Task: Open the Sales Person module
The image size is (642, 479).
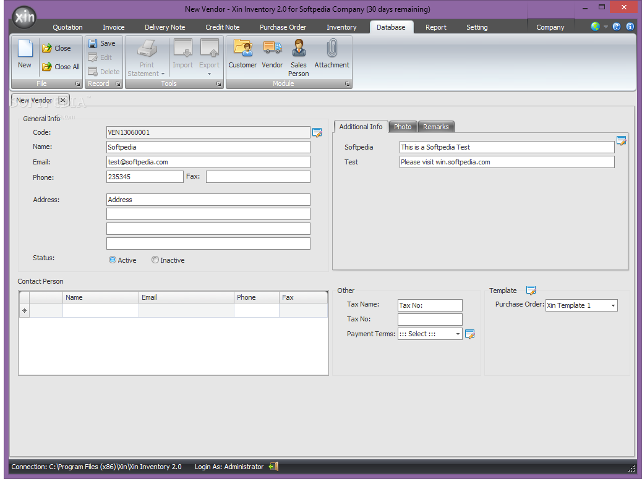Action: (x=299, y=57)
